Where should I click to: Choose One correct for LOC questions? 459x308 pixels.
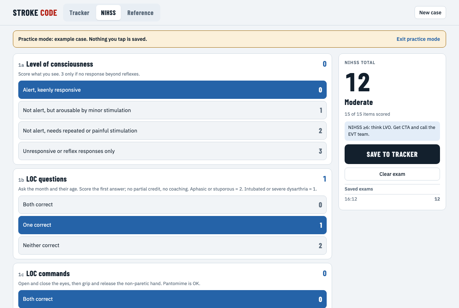pos(172,225)
